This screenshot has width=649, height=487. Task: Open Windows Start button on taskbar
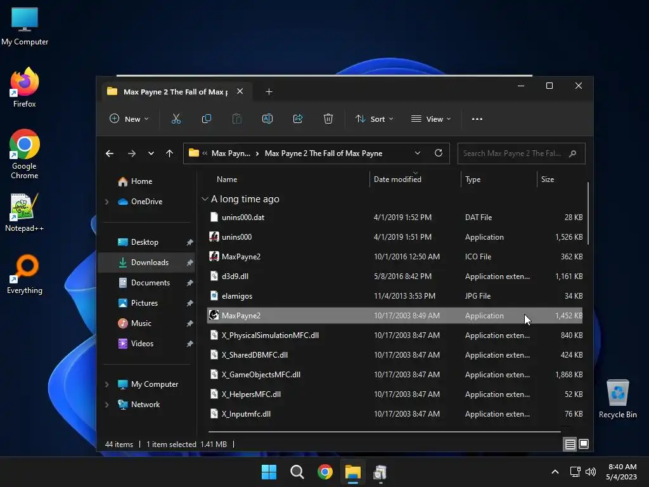click(269, 472)
